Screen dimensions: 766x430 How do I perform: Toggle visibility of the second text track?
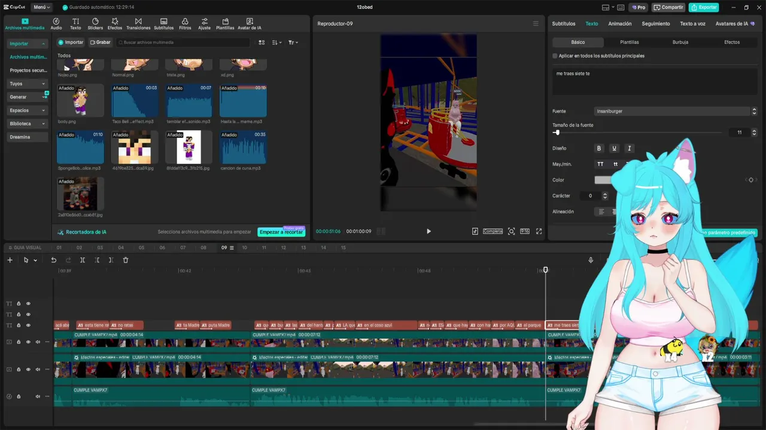click(28, 314)
